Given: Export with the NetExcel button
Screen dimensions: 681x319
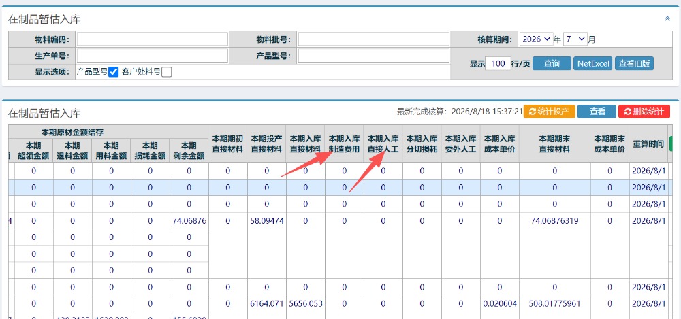Looking at the screenshot, I should click(x=593, y=64).
